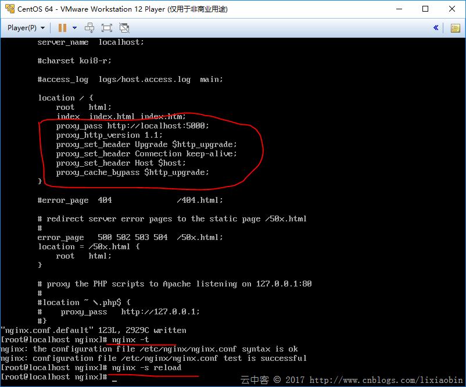The width and height of the screenshot is (466, 387).
Task: Click the error_page 500 502 503 504 line
Action: point(130,237)
